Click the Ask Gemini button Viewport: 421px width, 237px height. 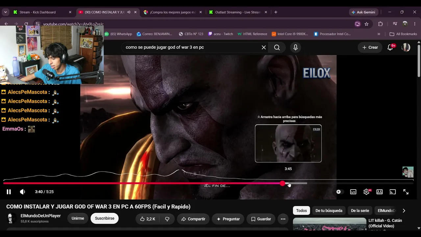click(363, 12)
